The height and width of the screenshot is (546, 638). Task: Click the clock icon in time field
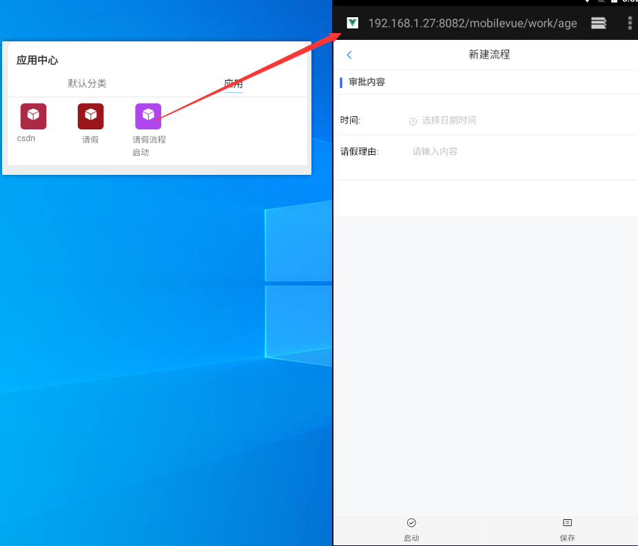click(413, 121)
